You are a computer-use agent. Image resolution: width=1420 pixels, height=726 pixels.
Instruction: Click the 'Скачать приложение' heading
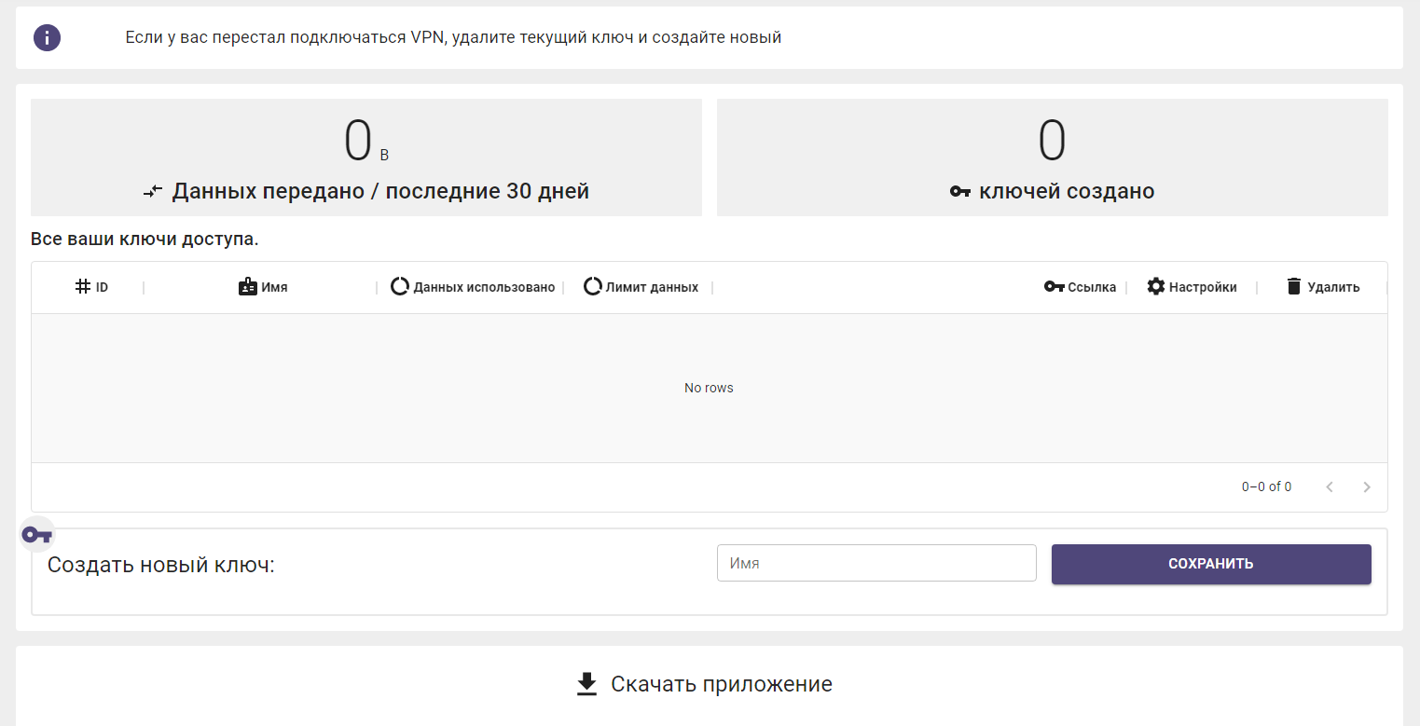point(722,684)
